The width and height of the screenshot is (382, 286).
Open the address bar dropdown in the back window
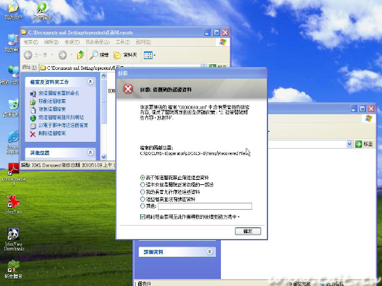[350, 144]
